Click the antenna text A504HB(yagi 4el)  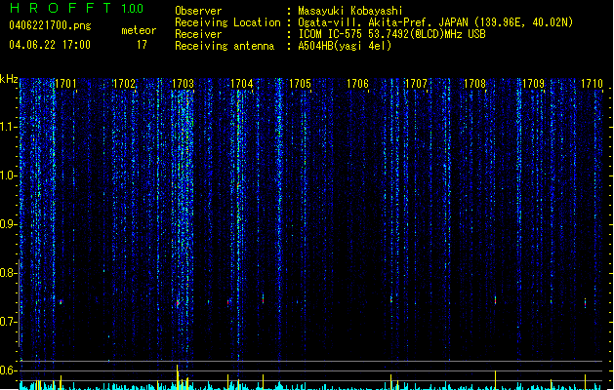(345, 46)
